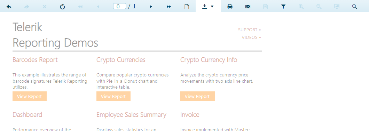Click the current page number field
The height and width of the screenshot is (131, 369).
[119, 6]
